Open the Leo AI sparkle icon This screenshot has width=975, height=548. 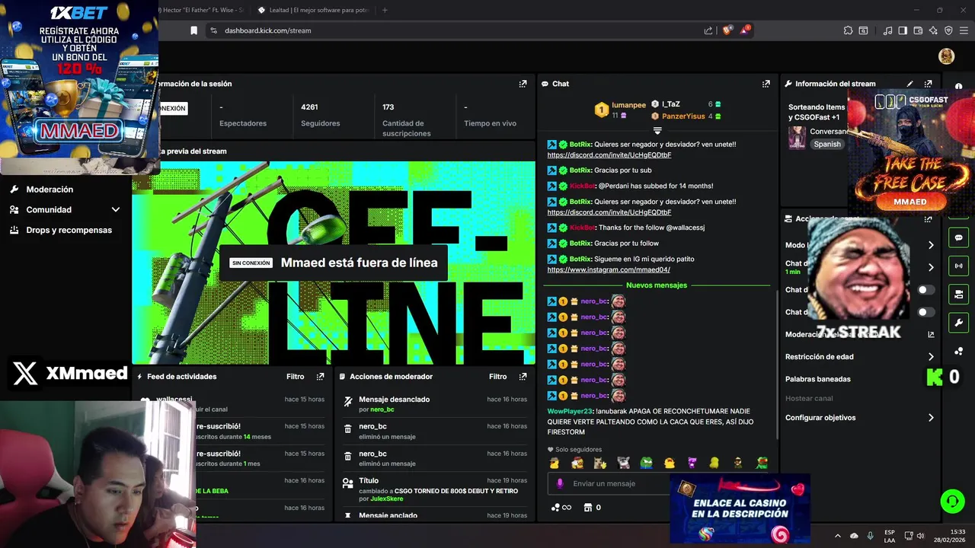[x=933, y=30]
